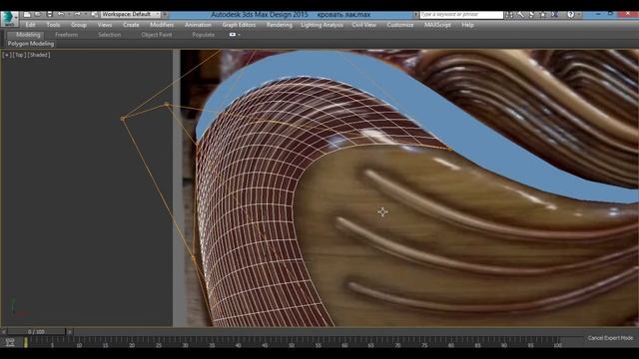Image resolution: width=639 pixels, height=359 pixels.
Task: Open the Workspace: Default dropdown
Action: click(x=131, y=14)
